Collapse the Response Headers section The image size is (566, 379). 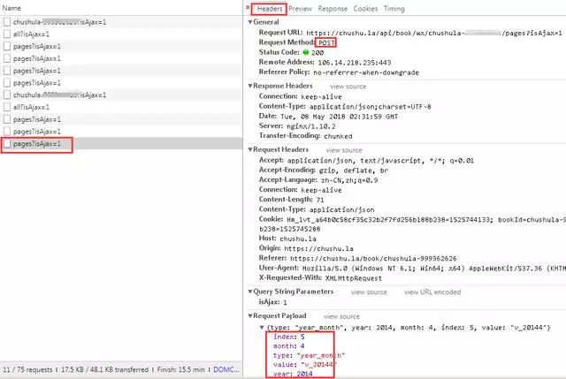[x=250, y=87]
